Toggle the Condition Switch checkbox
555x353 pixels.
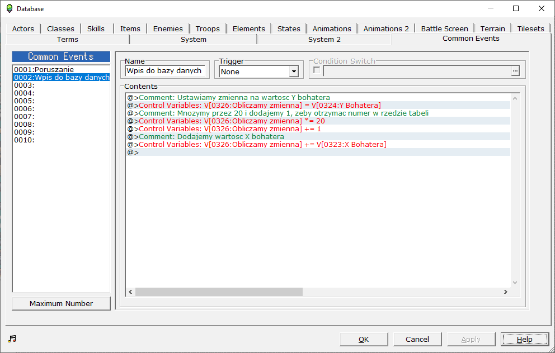coord(317,70)
